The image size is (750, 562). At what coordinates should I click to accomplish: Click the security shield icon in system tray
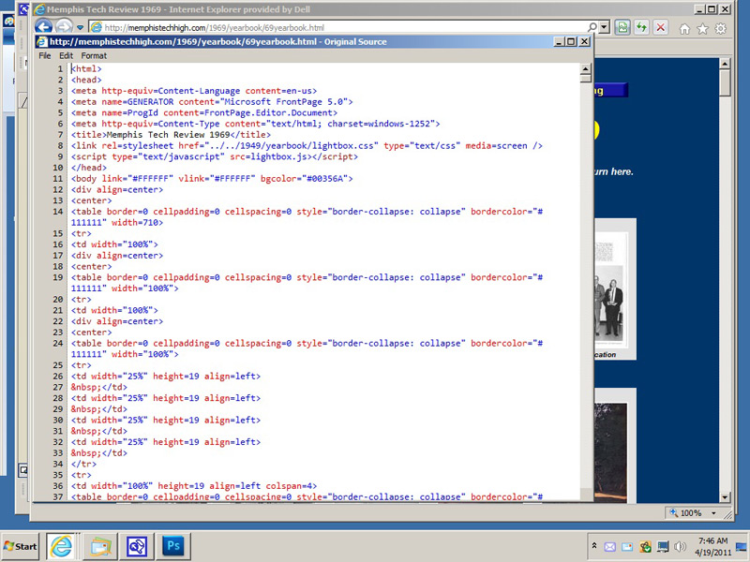tap(645, 547)
